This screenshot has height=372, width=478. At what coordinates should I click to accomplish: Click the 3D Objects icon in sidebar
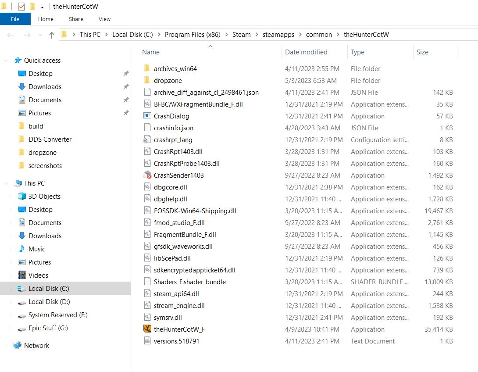point(22,196)
